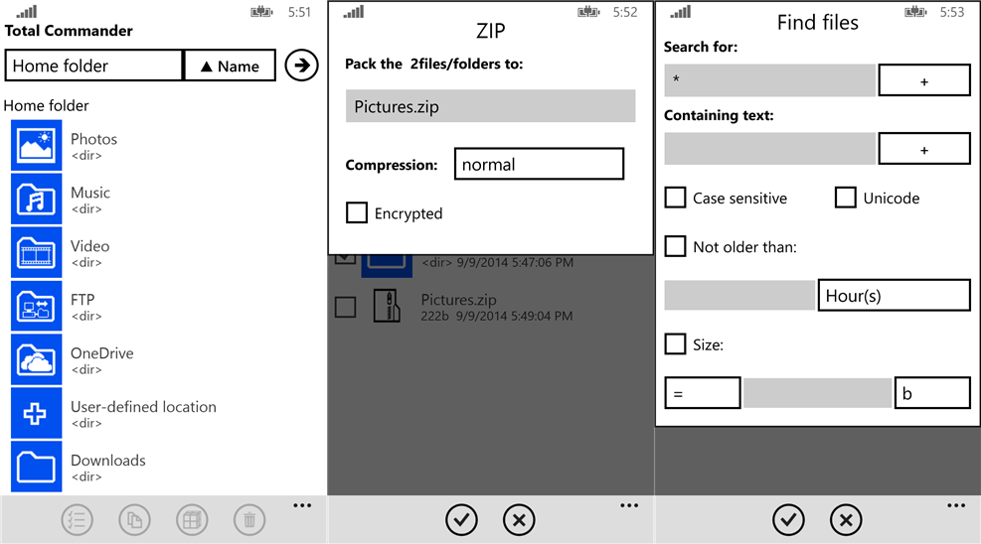Tap the pack archive icon in bottom bar

pyautogui.click(x=192, y=519)
